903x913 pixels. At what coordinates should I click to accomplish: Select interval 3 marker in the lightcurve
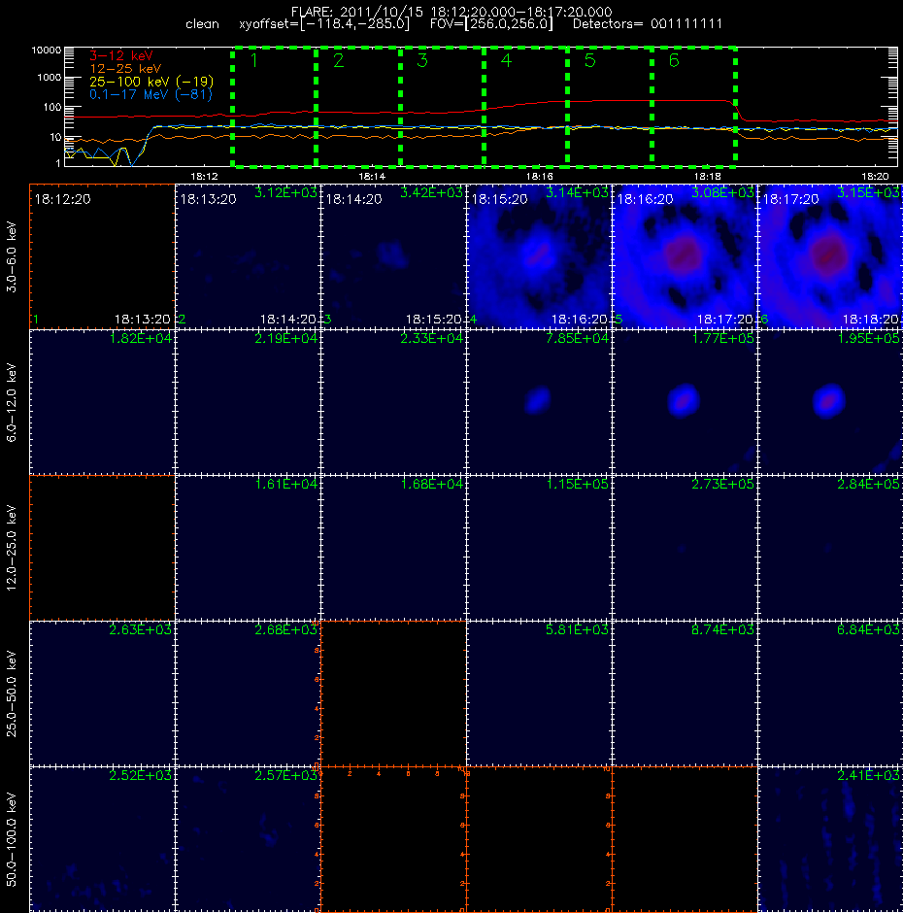[x=422, y=60]
